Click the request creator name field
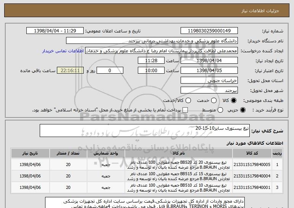Image resolution: width=294 pixels, height=208 pixels. point(162,51)
